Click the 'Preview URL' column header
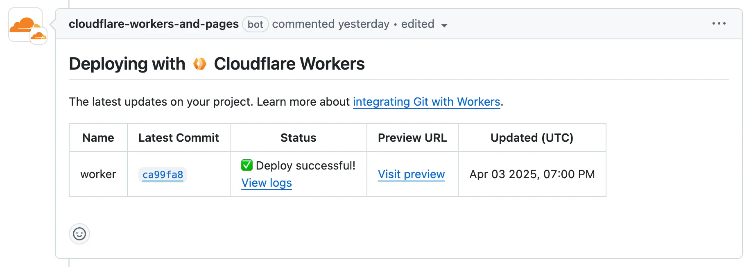751x267 pixels. tap(412, 138)
